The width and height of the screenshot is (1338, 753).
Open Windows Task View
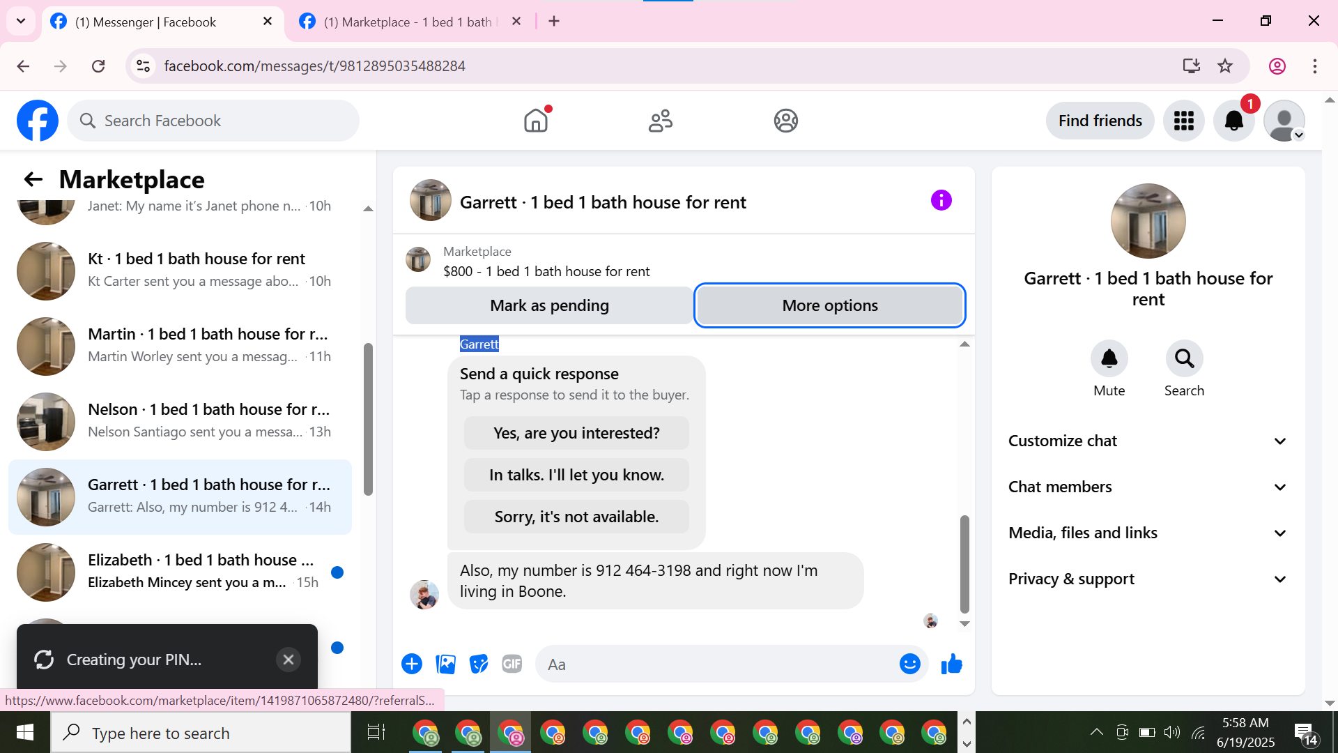376,732
